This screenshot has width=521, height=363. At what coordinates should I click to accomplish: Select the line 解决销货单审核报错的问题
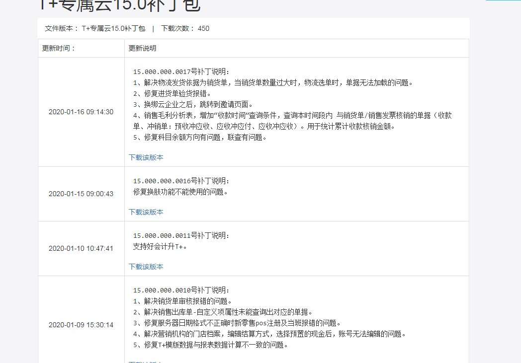(182, 301)
